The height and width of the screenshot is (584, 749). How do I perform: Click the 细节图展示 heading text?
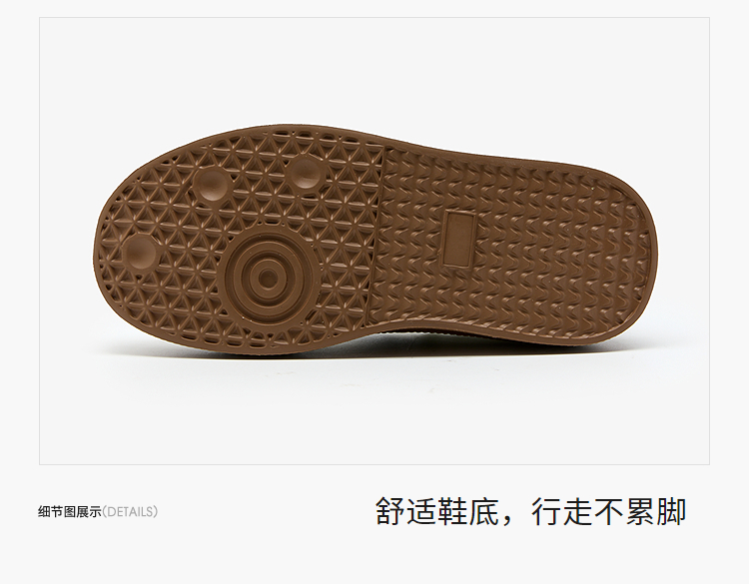(70, 512)
